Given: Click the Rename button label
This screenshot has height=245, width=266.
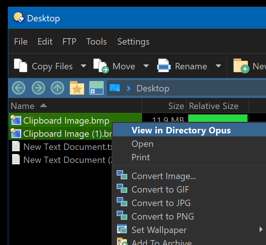Looking at the screenshot, I should click(x=191, y=66).
